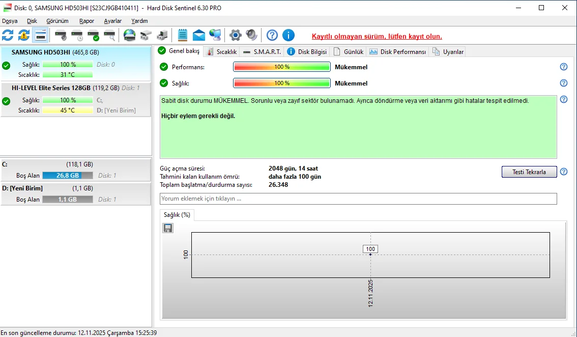Click the comment input field
The image size is (577, 337).
tap(358, 199)
